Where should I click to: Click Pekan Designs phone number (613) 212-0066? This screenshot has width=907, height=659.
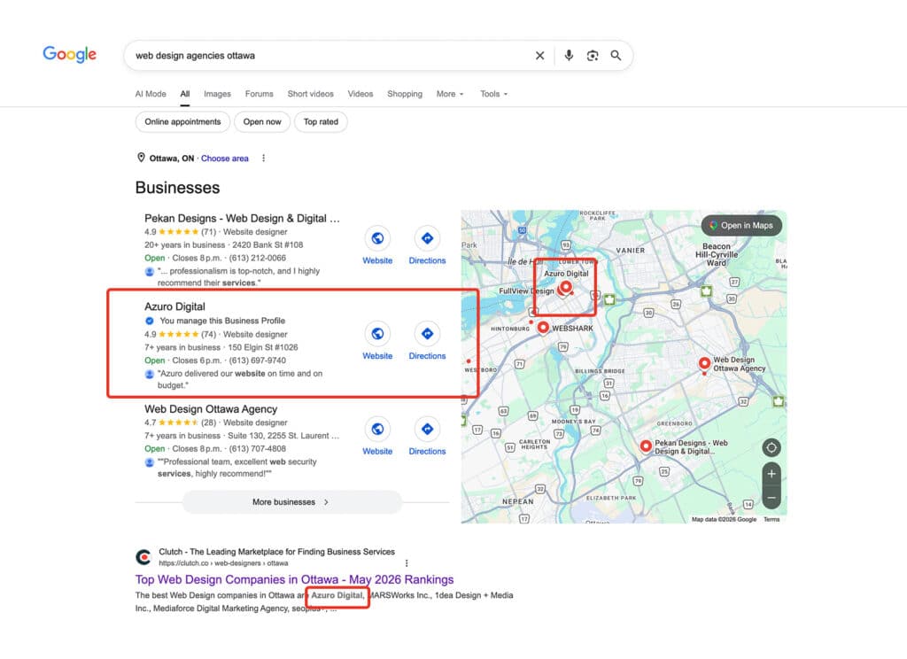point(258,258)
